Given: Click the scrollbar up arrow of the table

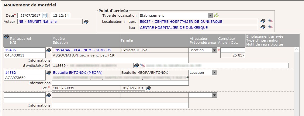Looking at the screenshot, I should tap(296, 49).
